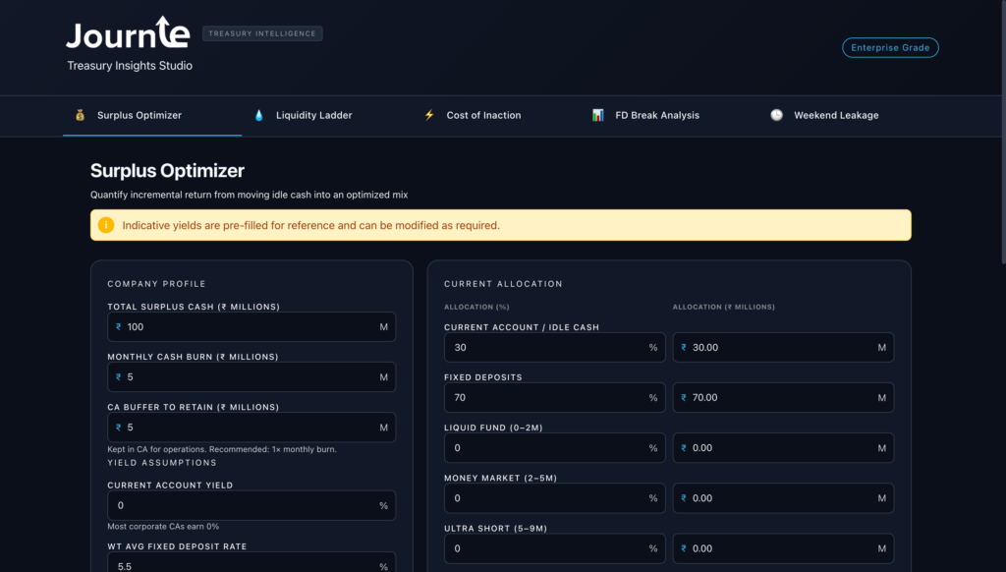Click Liquid Fund allocation percent input
1006x572 pixels.
click(545, 448)
